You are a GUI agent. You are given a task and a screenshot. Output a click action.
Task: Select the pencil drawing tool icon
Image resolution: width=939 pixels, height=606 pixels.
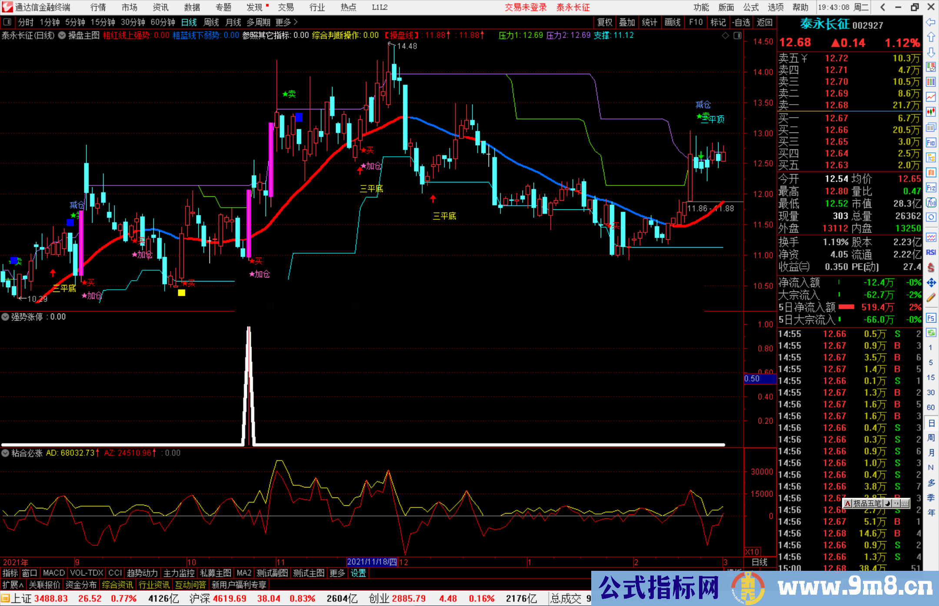(x=931, y=298)
